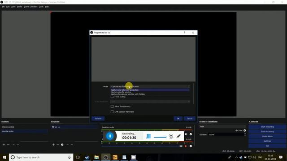Toggle visibility eye of the 'cs' source

coord(53,127)
